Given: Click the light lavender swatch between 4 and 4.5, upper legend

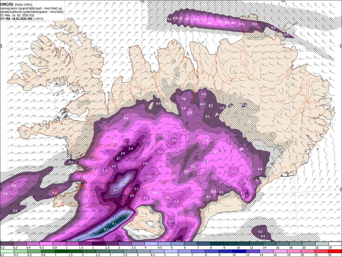Looking at the screenshot, I should click(x=151, y=244).
